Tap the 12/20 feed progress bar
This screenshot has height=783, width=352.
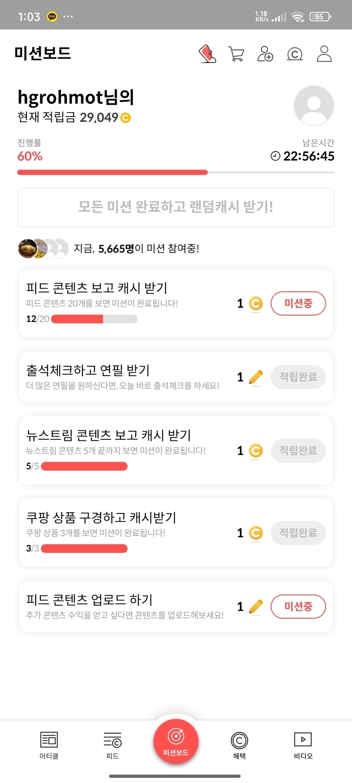coord(94,319)
